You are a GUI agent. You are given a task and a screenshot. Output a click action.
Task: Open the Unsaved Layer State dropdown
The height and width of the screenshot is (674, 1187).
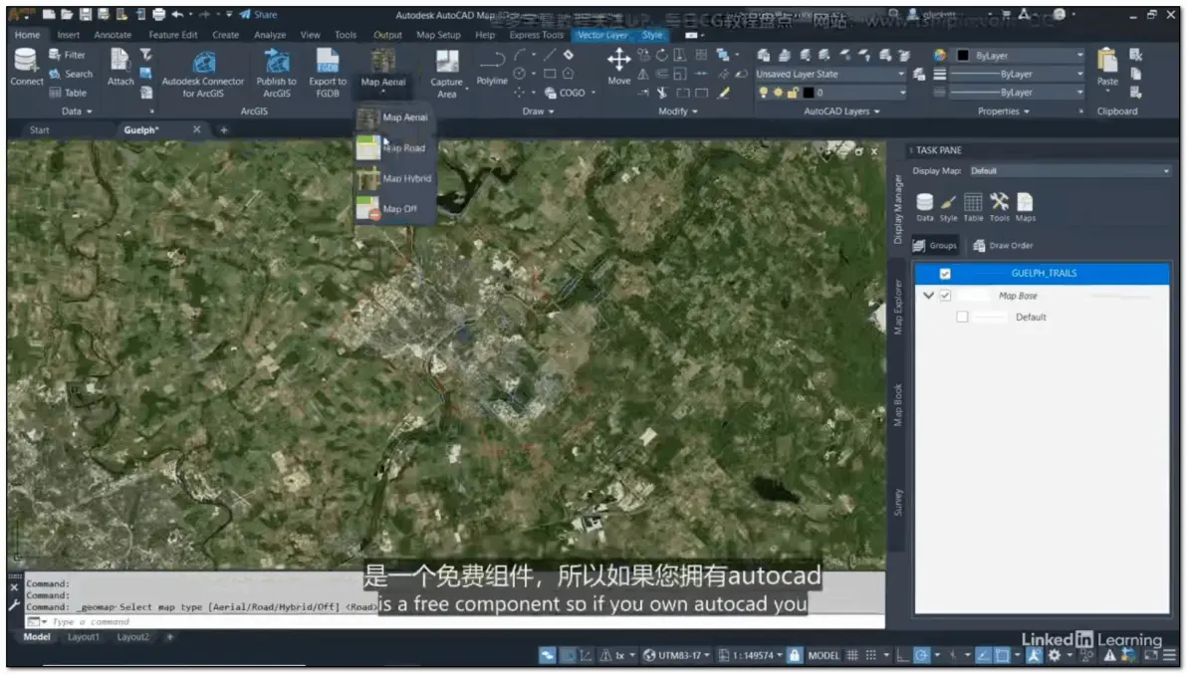pos(831,74)
